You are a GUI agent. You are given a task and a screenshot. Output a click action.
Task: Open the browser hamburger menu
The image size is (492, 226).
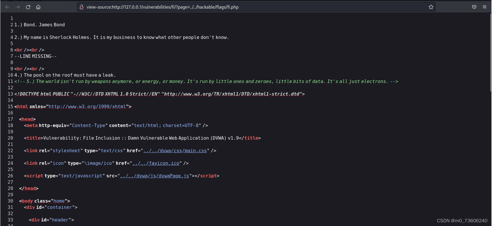[x=485, y=7]
